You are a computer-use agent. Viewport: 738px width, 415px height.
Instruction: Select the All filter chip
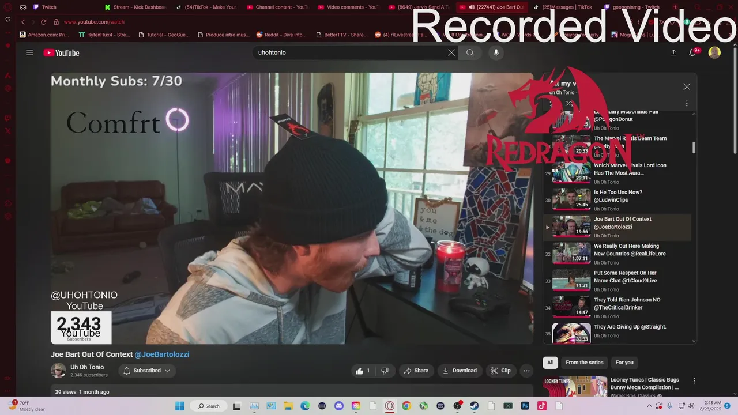pyautogui.click(x=550, y=363)
